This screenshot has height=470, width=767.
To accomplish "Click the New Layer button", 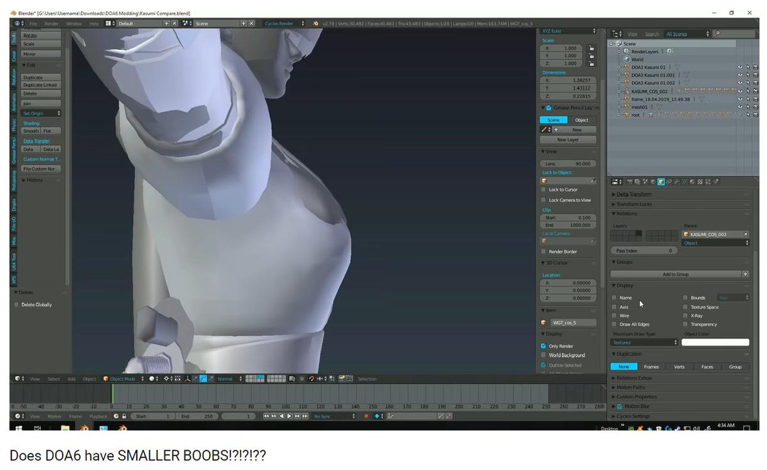I will 568,140.
